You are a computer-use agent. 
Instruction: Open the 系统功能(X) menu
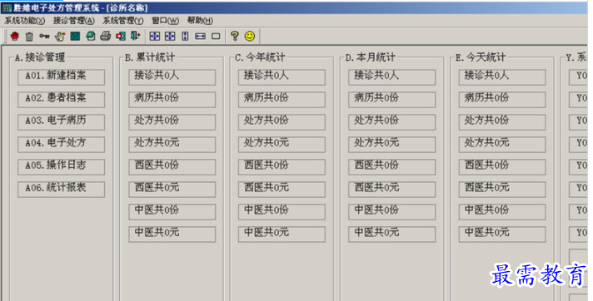point(25,21)
